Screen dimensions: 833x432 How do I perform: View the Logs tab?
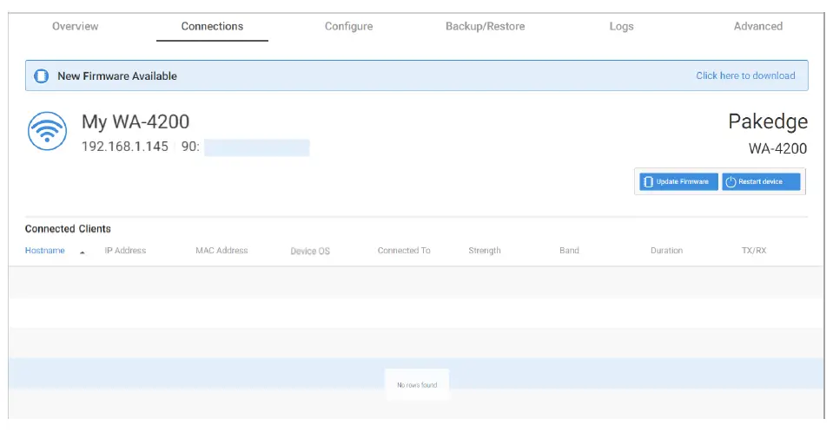coord(621,27)
